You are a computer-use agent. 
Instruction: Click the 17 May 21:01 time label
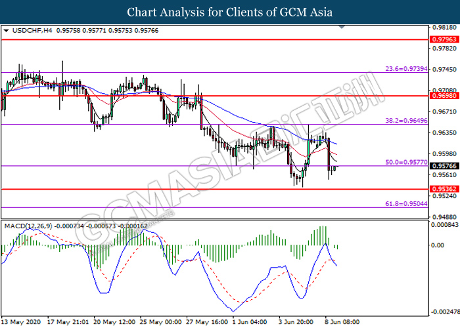tap(68, 322)
